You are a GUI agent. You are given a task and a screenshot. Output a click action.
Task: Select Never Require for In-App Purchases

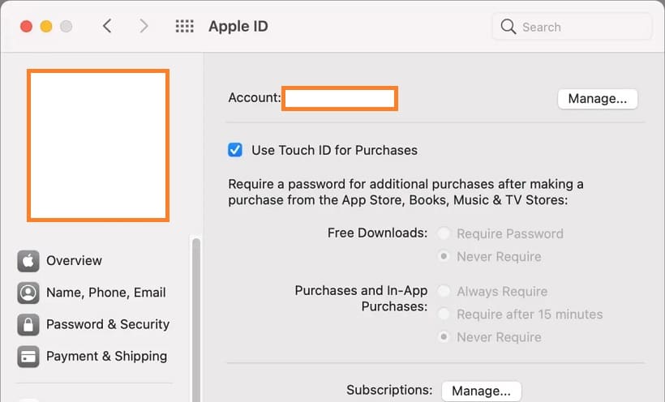click(x=444, y=337)
